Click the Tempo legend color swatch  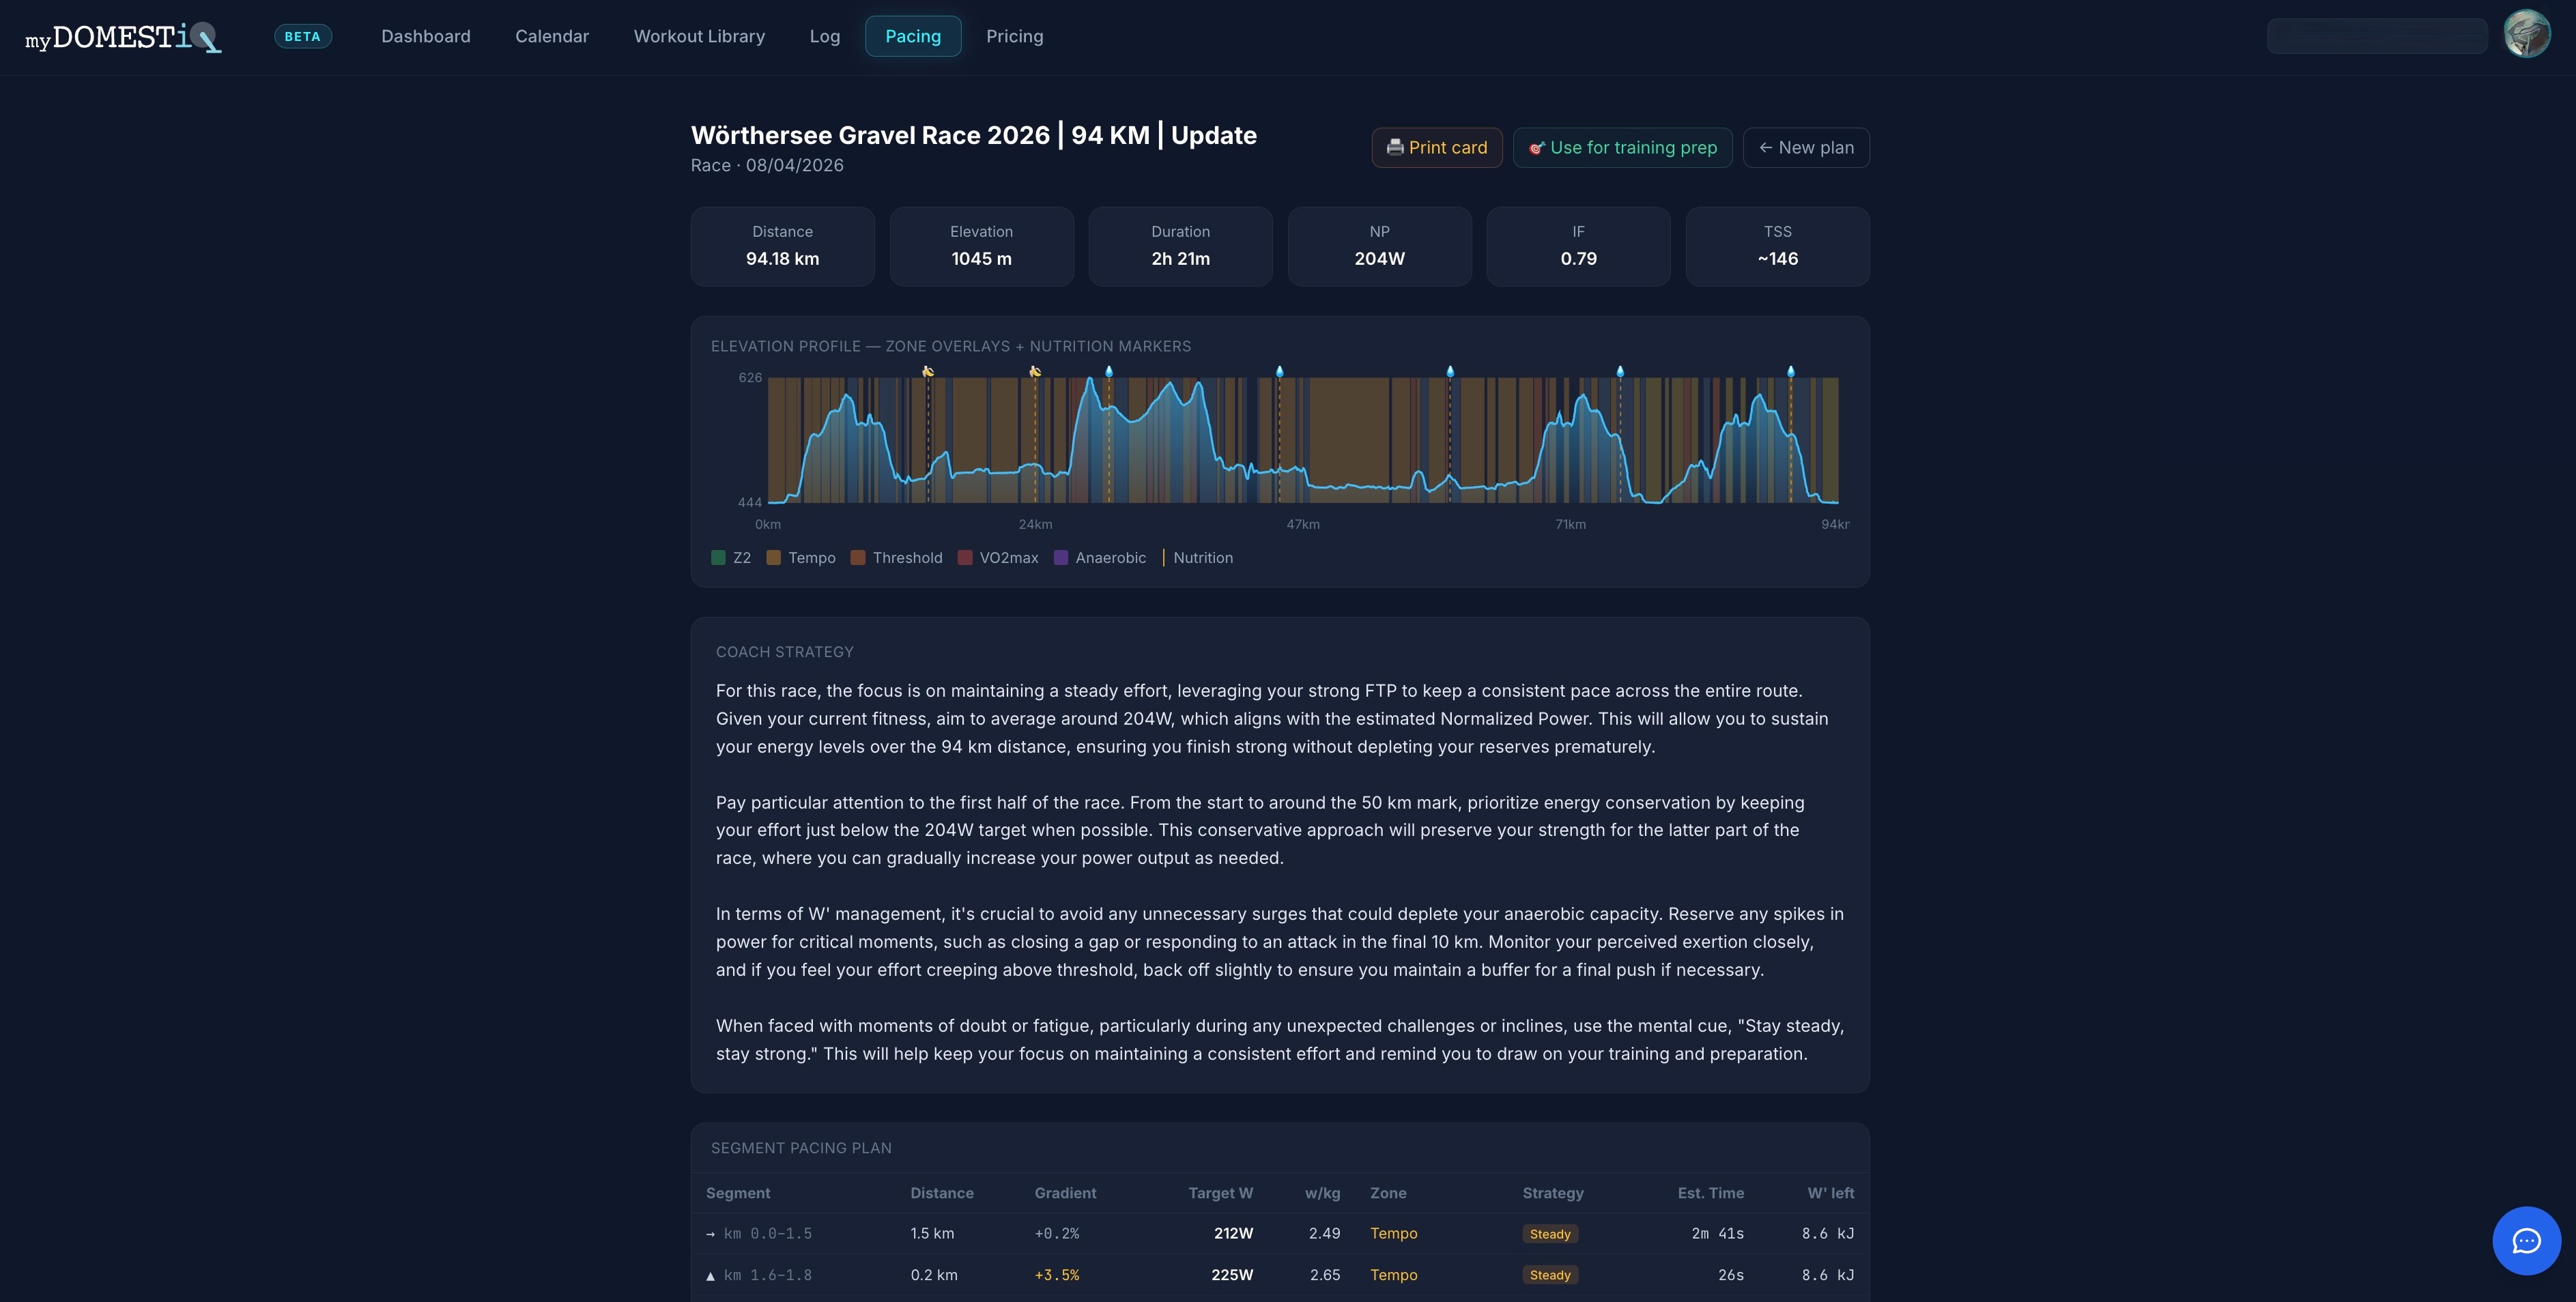click(774, 558)
